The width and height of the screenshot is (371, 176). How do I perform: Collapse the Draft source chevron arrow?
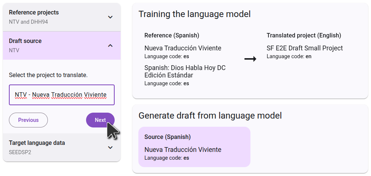110,46
